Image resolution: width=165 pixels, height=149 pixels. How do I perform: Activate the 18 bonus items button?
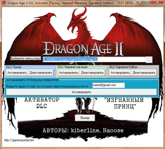click(x=81, y=92)
